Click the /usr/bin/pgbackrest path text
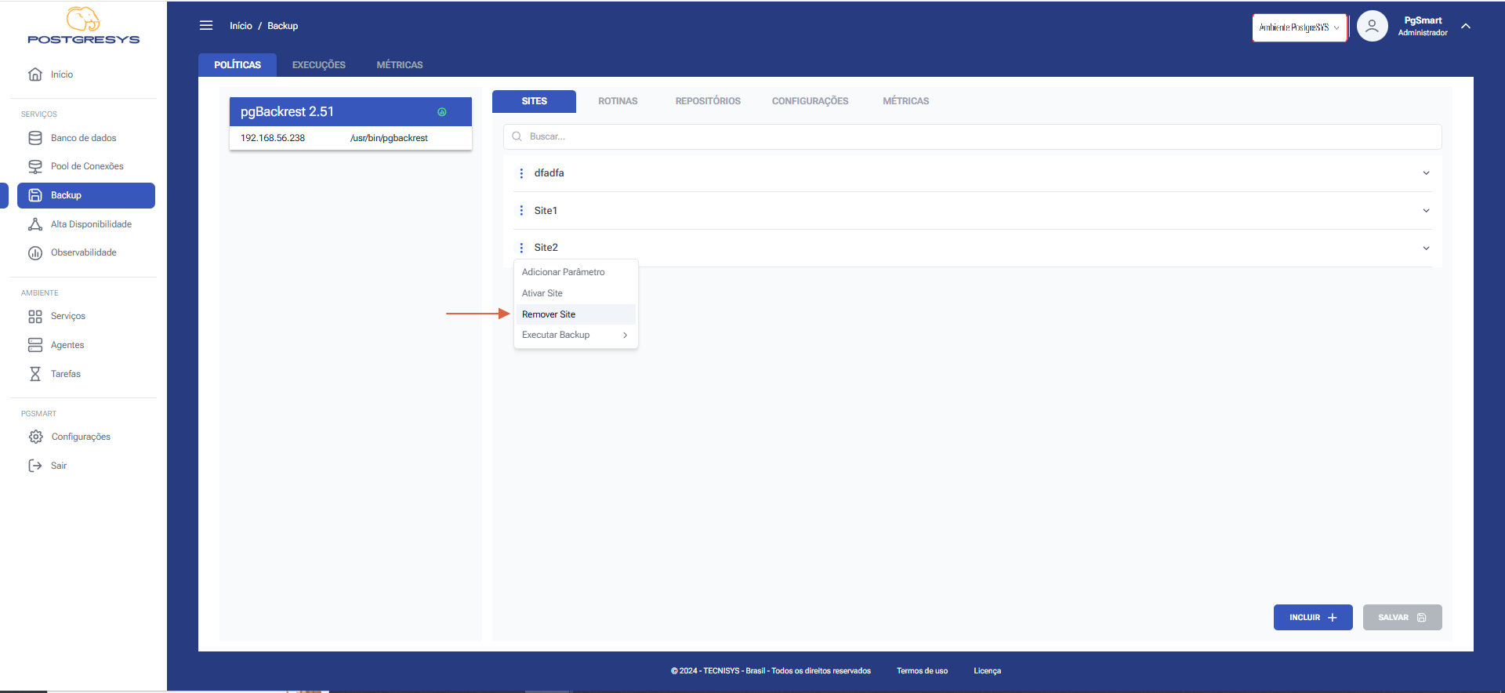Screen dimensions: 1505x693 point(389,138)
